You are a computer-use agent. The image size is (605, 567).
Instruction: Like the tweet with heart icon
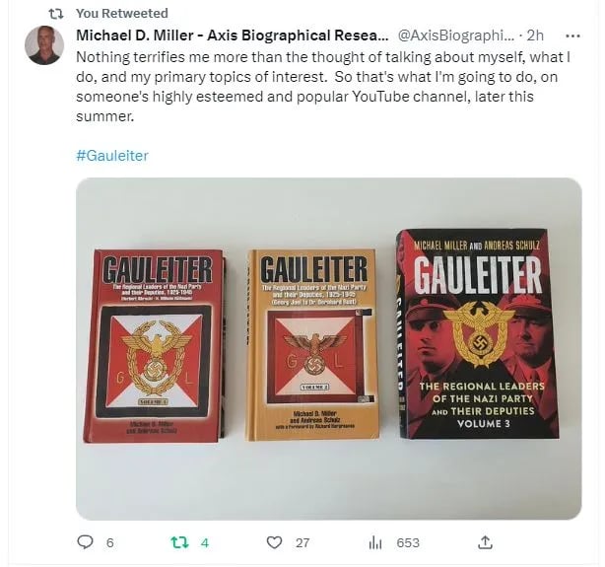pyautogui.click(x=274, y=542)
